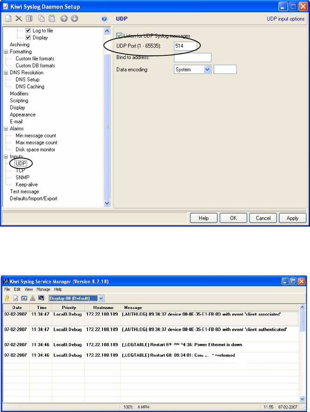Viewport: 310px width, 412px height.
Task: Select Appearance in the setup tree
Action: (22, 115)
